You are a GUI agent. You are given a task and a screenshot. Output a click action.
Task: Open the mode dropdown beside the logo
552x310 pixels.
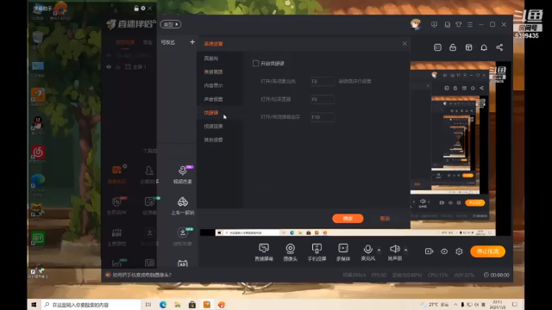(171, 24)
